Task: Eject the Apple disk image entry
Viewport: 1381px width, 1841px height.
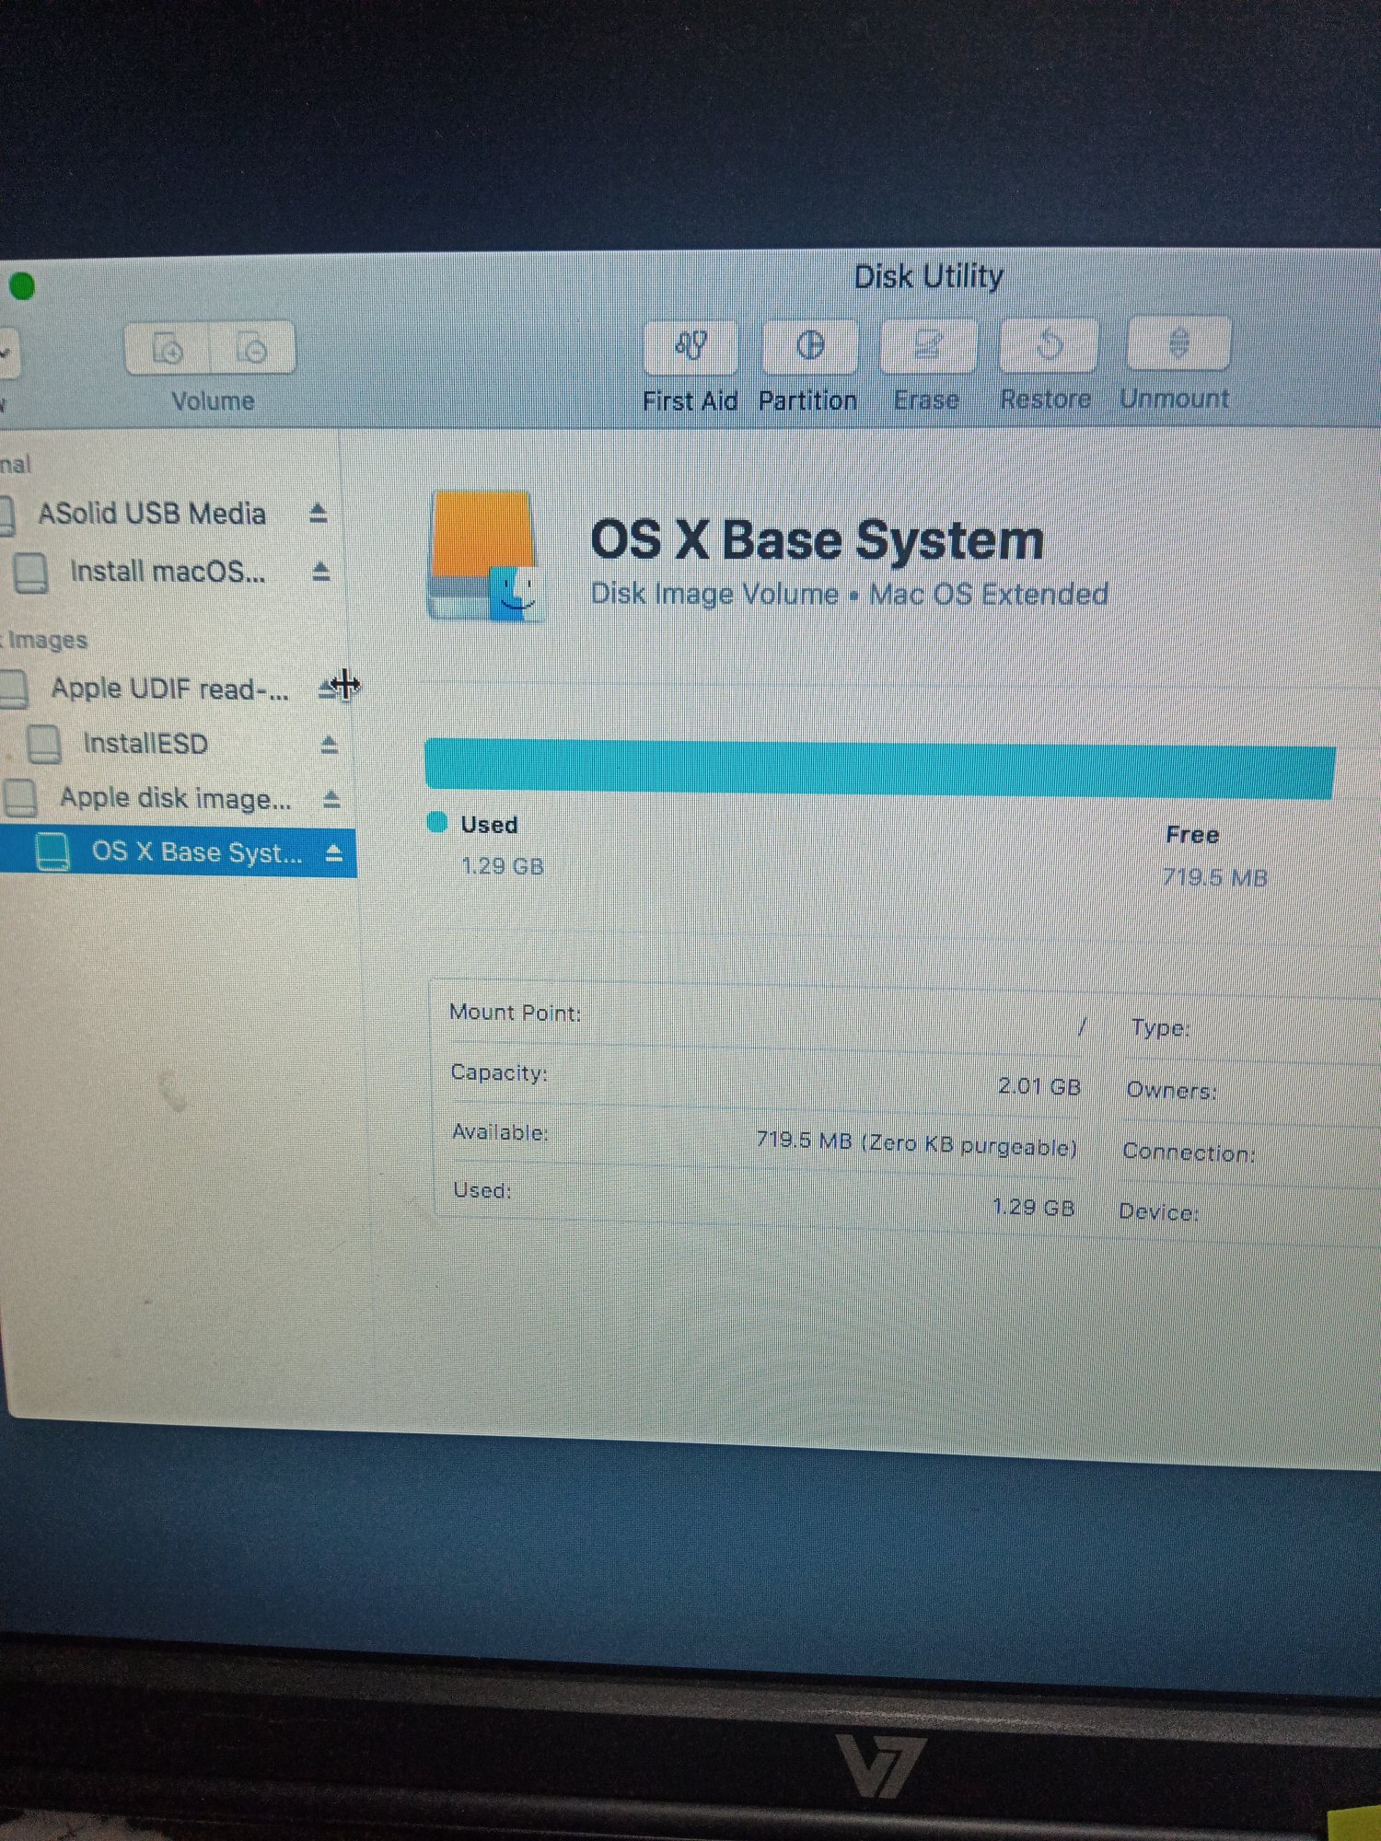Action: click(x=331, y=799)
